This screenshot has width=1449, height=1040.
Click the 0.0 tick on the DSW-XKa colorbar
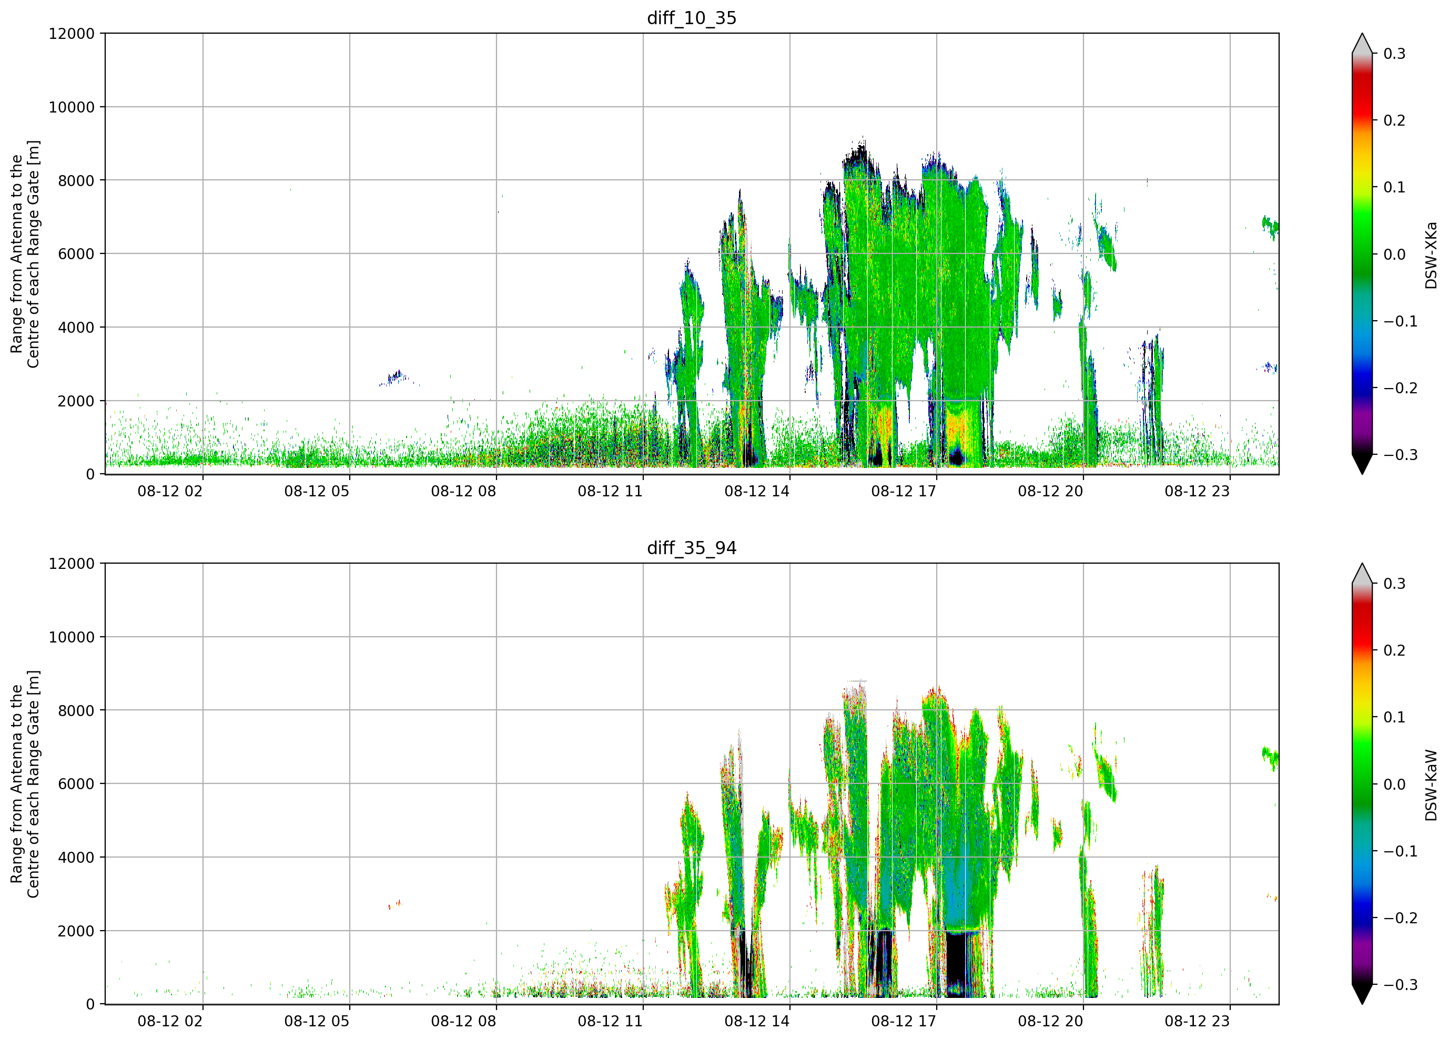[1395, 254]
